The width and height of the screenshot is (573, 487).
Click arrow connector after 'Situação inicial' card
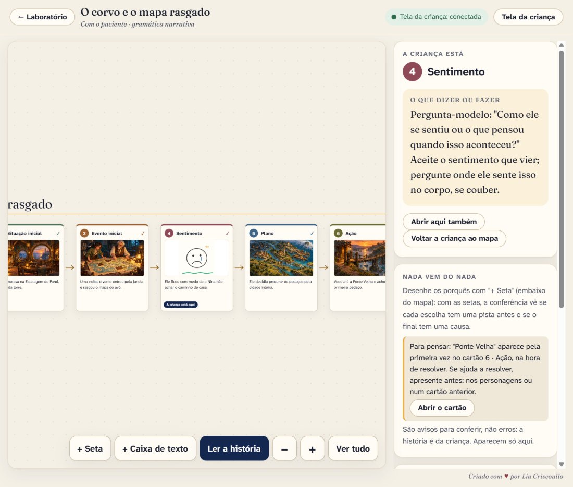pyautogui.click(x=70, y=267)
